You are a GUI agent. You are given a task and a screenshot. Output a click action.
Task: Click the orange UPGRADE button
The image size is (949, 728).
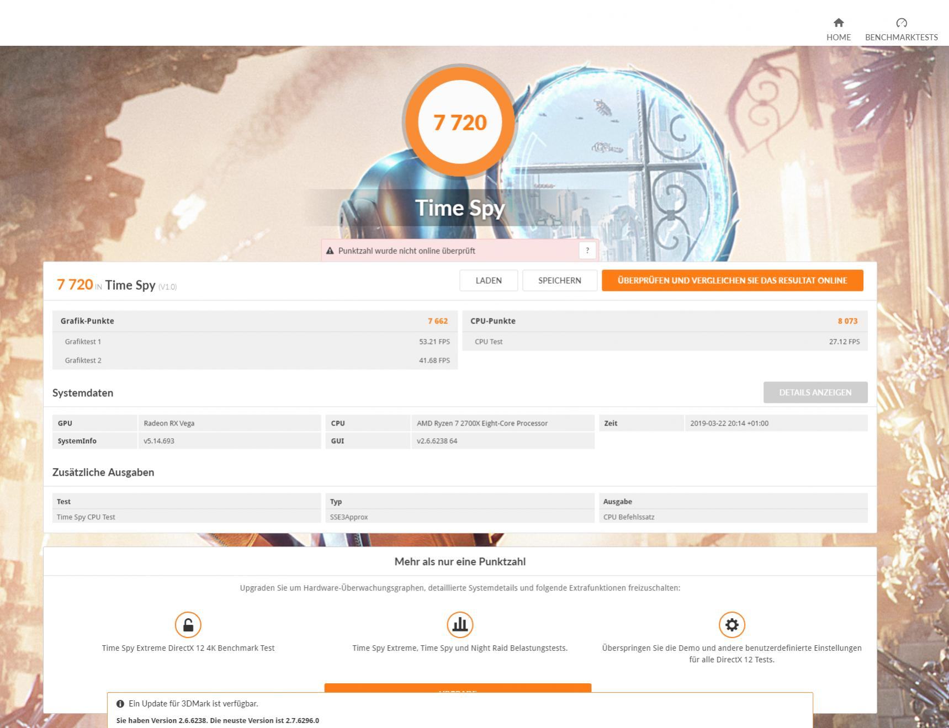[458, 688]
